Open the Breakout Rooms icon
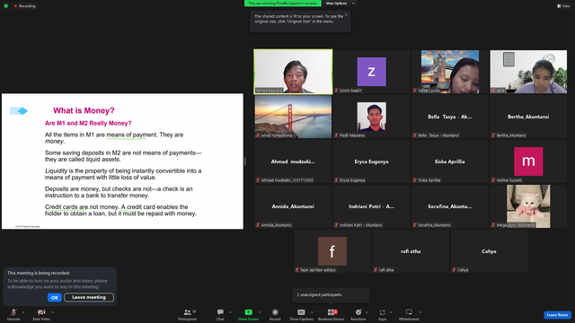575x323 pixels. 331,312
